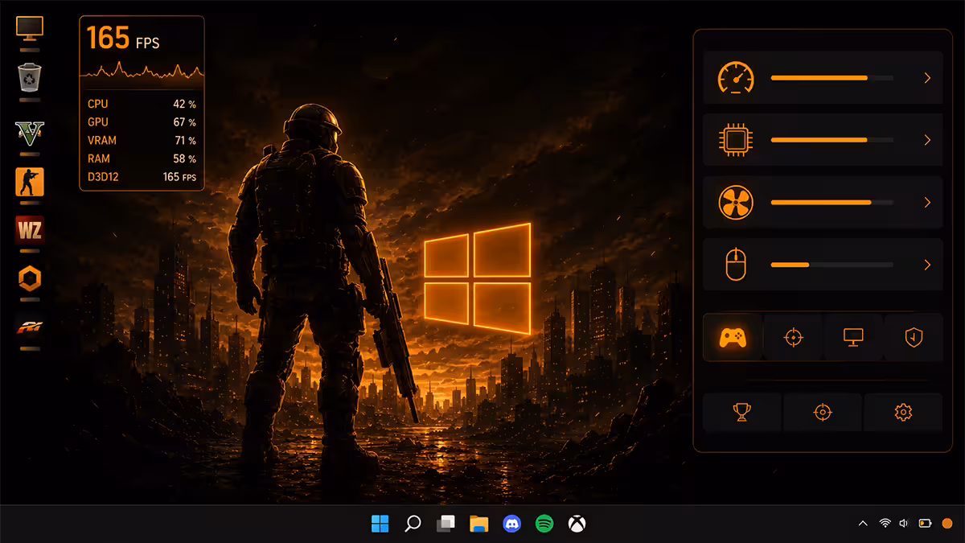Open Task View on the taskbar
This screenshot has height=543, width=965.
tap(446, 524)
